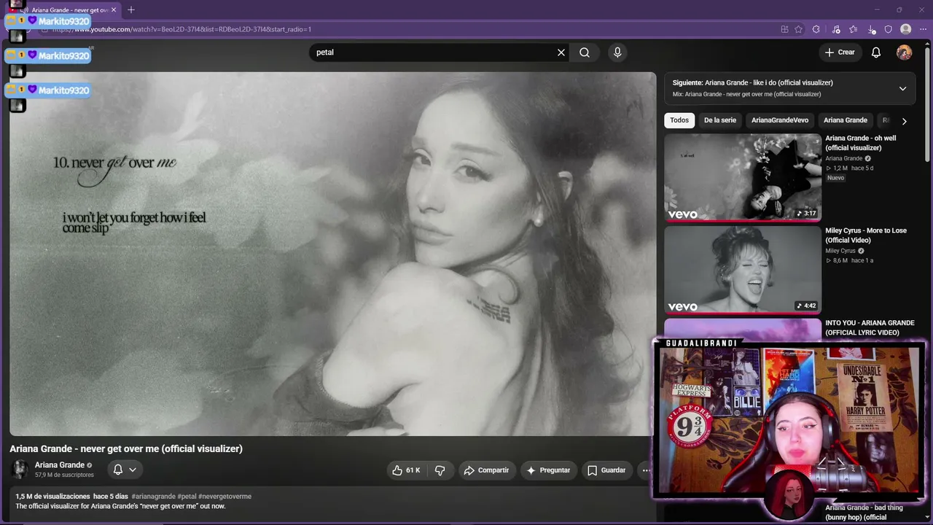Image resolution: width=933 pixels, height=525 pixels.
Task: Select the ArianaGrandeVevo chip
Action: coord(780,120)
